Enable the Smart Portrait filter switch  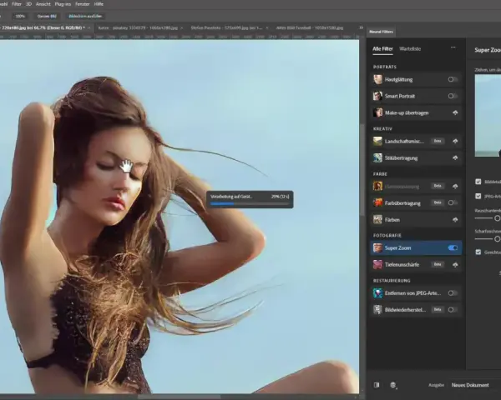click(x=452, y=96)
